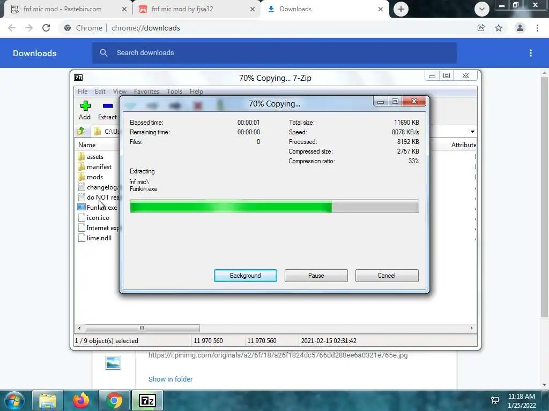Click Chrome forward arrow

coord(29,28)
